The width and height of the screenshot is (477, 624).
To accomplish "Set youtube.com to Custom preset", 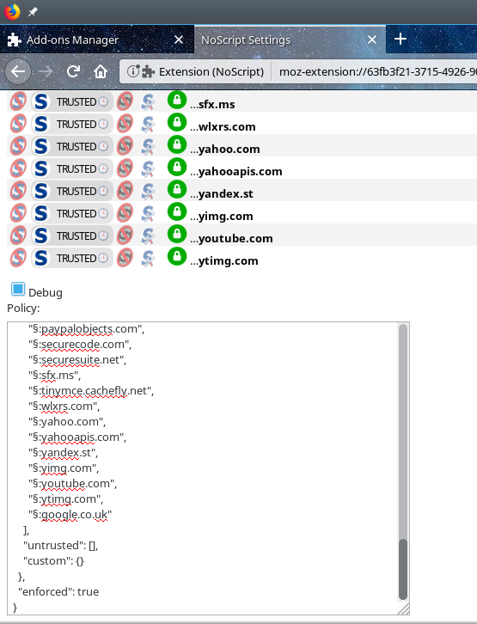I will point(148,236).
